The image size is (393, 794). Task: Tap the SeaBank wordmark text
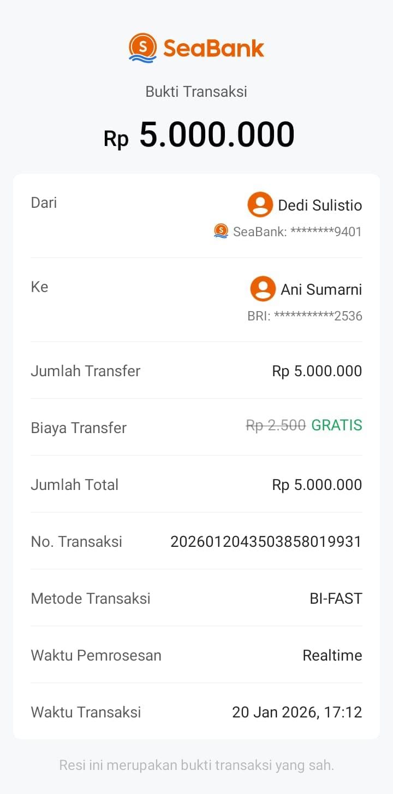(x=213, y=48)
